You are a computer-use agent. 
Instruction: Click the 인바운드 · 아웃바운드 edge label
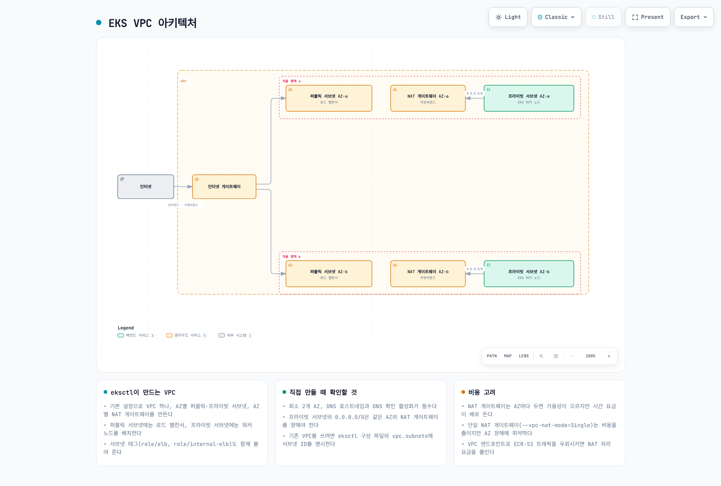[x=183, y=205]
